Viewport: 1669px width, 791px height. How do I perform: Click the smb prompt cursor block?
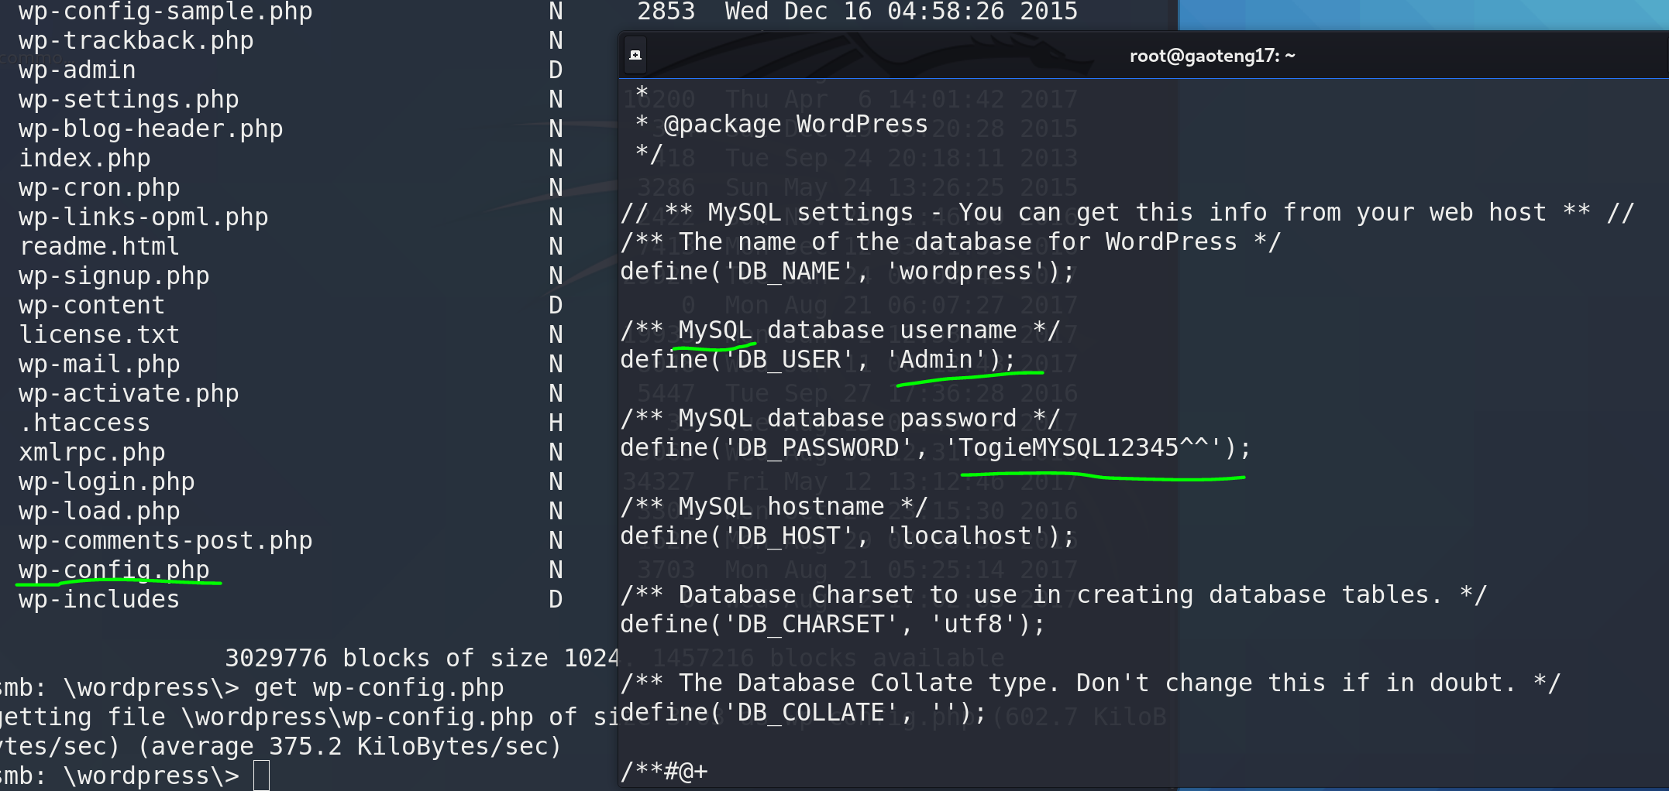(x=262, y=776)
